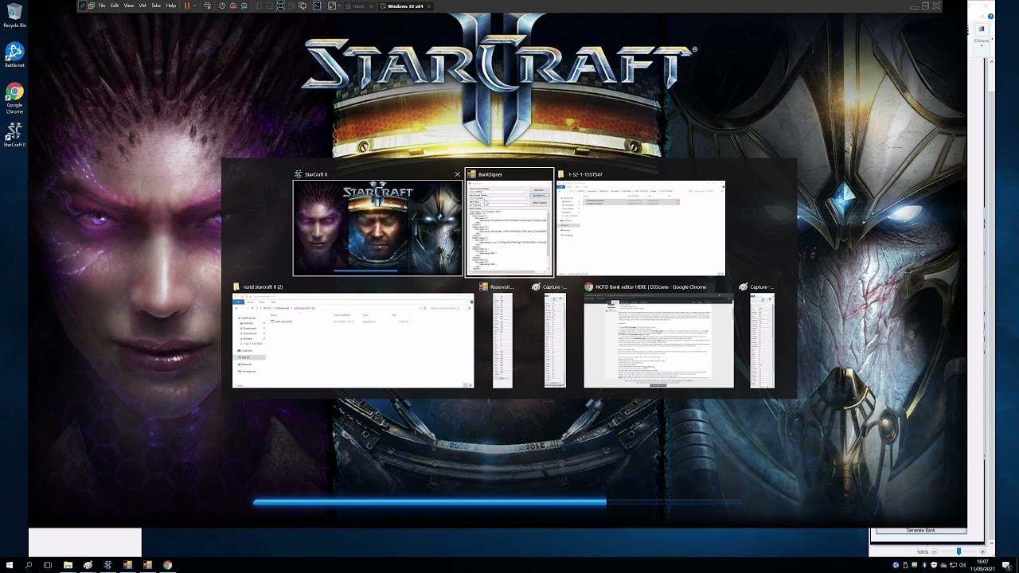Click the Task View taskbar icon

pos(48,565)
